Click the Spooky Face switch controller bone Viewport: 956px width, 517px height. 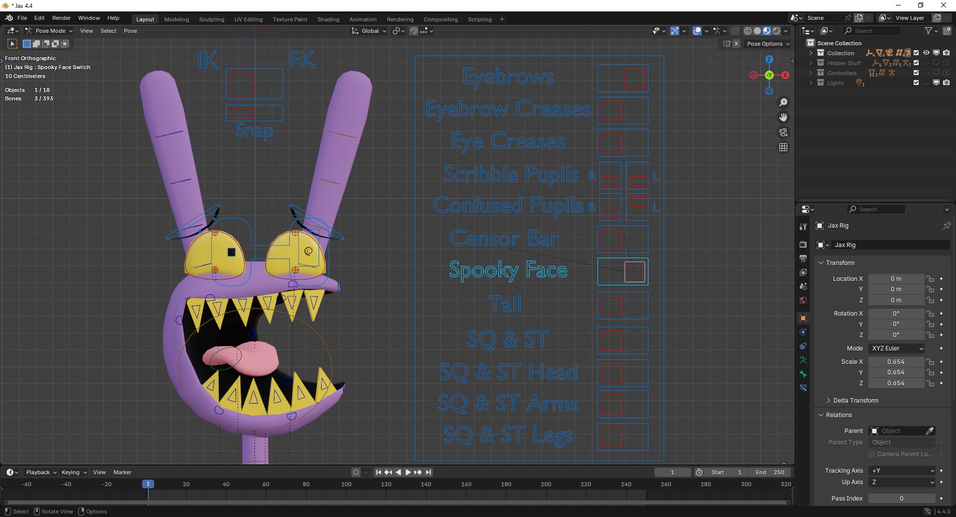(x=634, y=272)
